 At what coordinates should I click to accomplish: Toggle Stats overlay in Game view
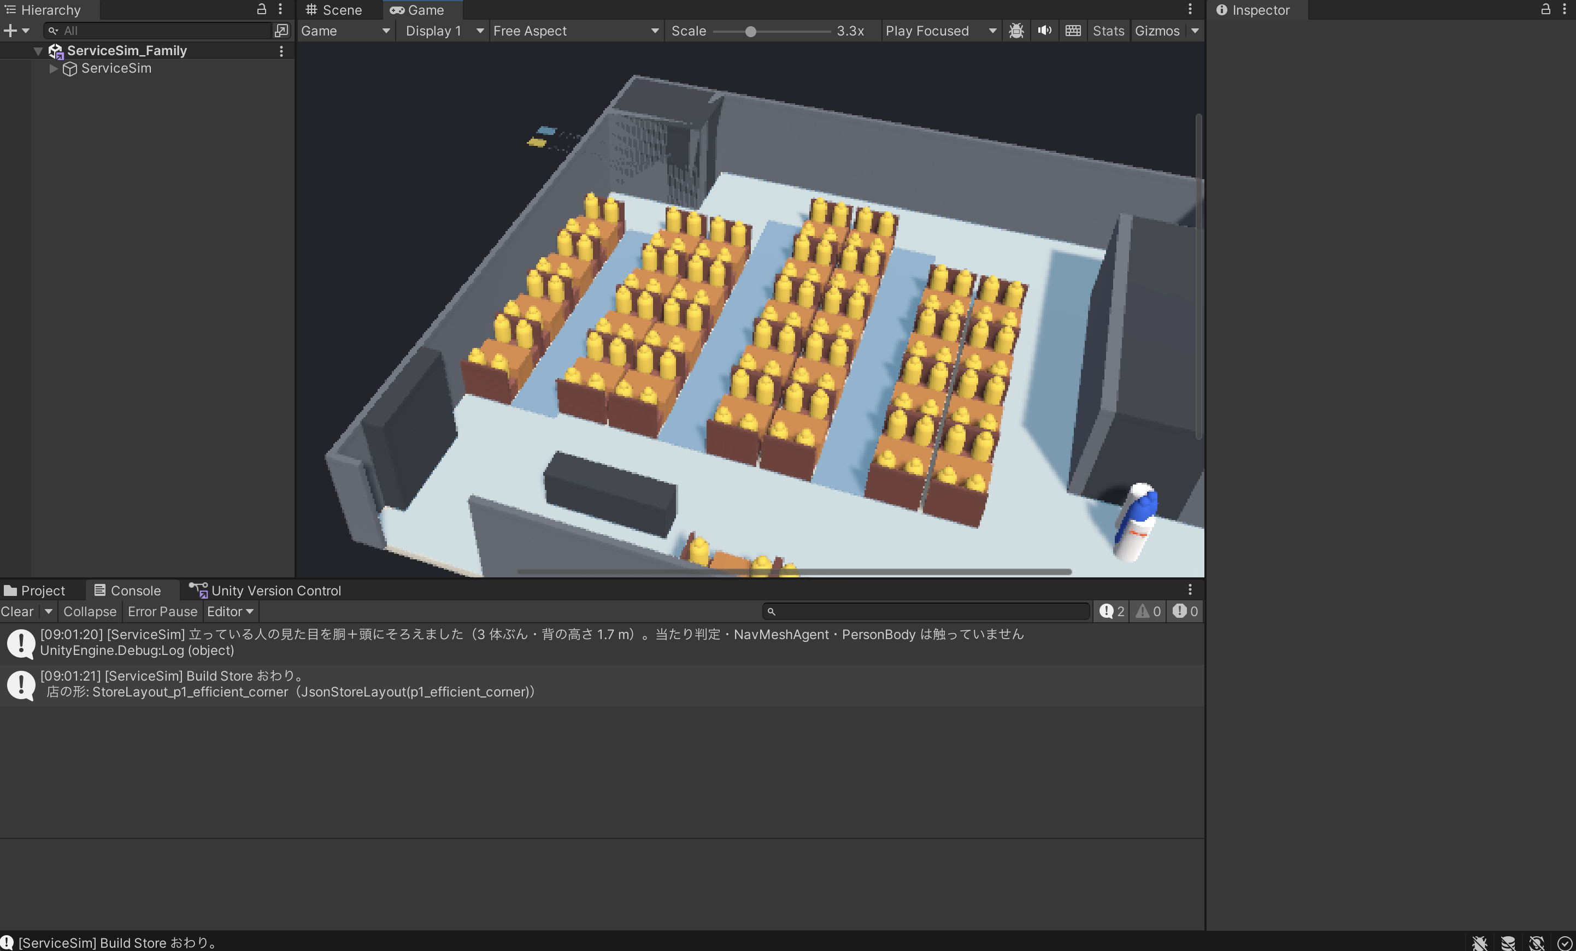[1108, 30]
